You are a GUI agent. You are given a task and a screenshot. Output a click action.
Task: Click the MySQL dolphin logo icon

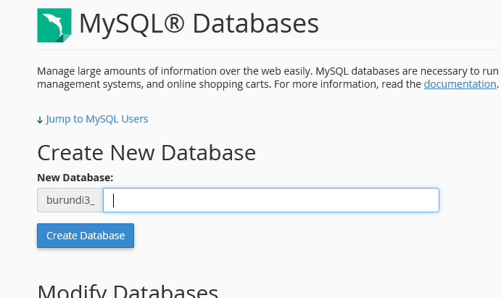coord(54,25)
